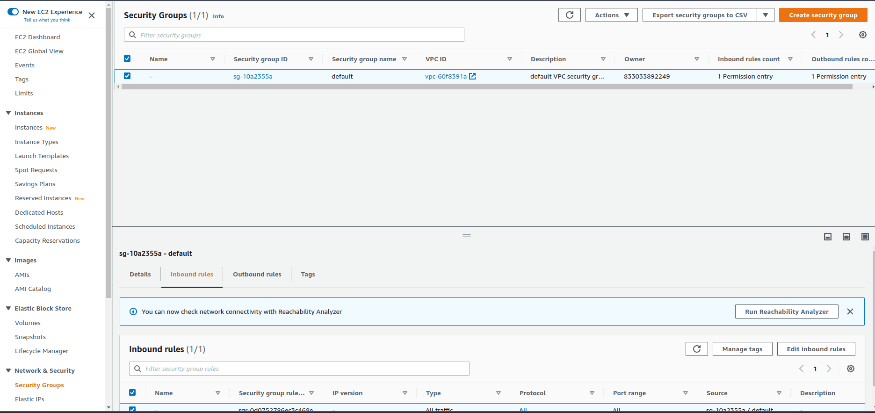Image resolution: width=875 pixels, height=413 pixels.
Task: Sort by Inbound rules count column
Action: tap(790, 59)
